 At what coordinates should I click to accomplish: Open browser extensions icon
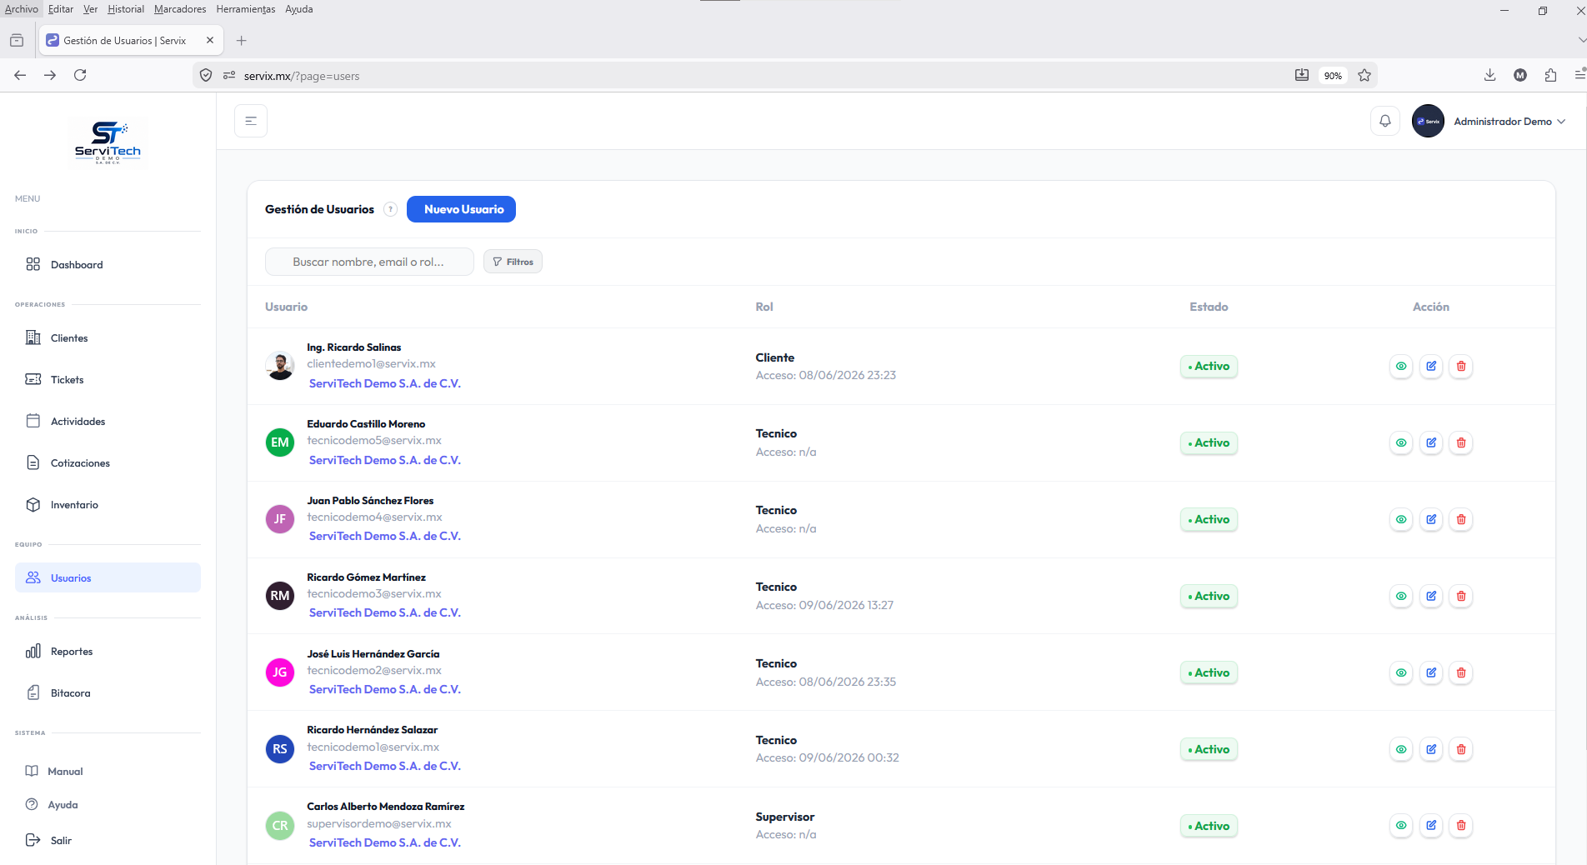[1550, 75]
